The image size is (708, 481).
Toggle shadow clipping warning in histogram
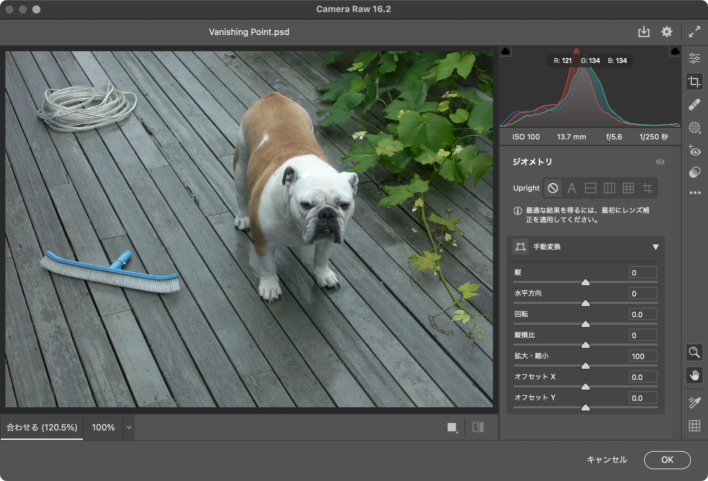point(505,52)
